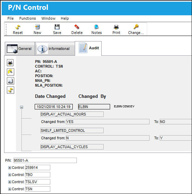Click the Reset toolbar icon
This screenshot has width=192, height=194.
[x=18, y=27]
